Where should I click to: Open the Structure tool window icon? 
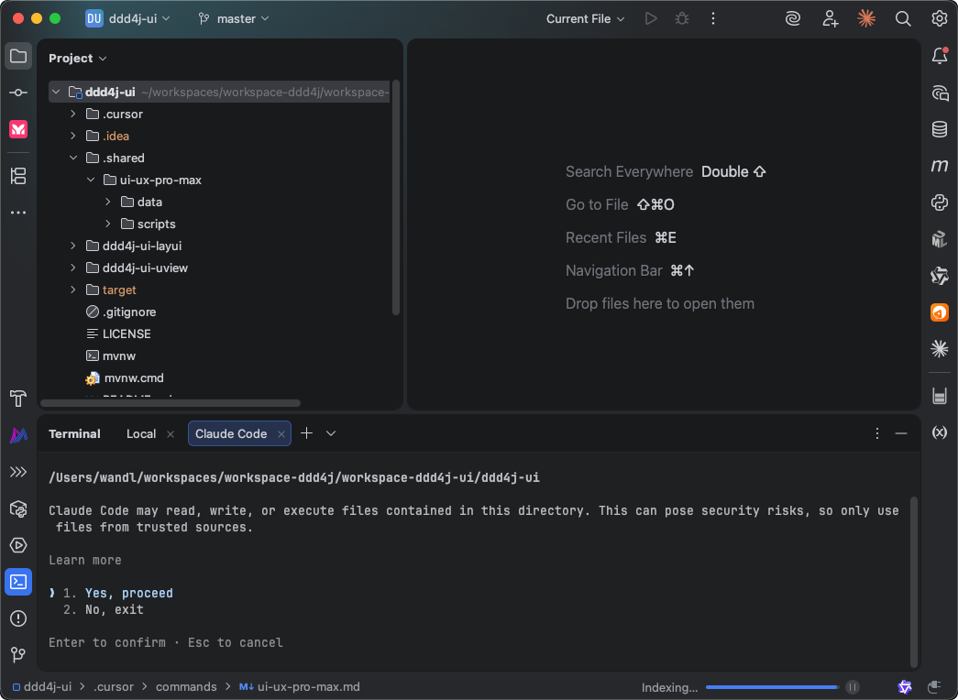[18, 175]
